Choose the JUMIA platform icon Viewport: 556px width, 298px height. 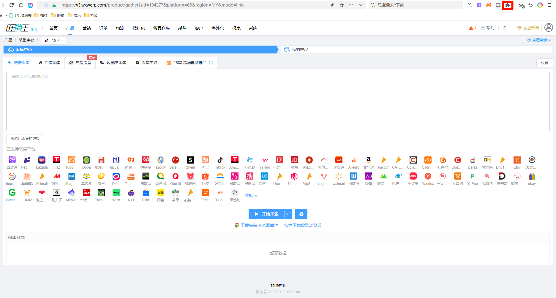pos(27,193)
